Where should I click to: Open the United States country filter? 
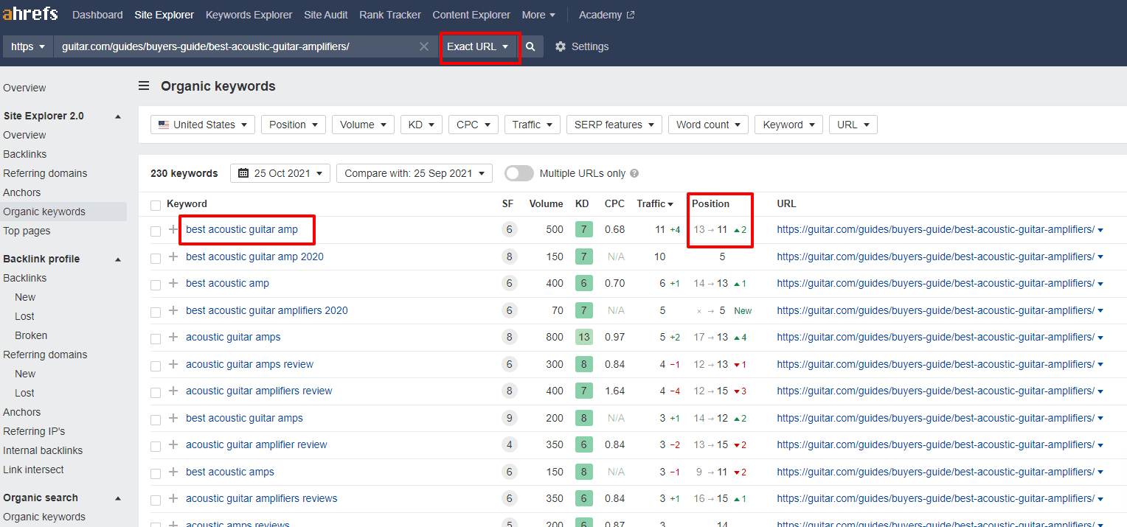(203, 125)
